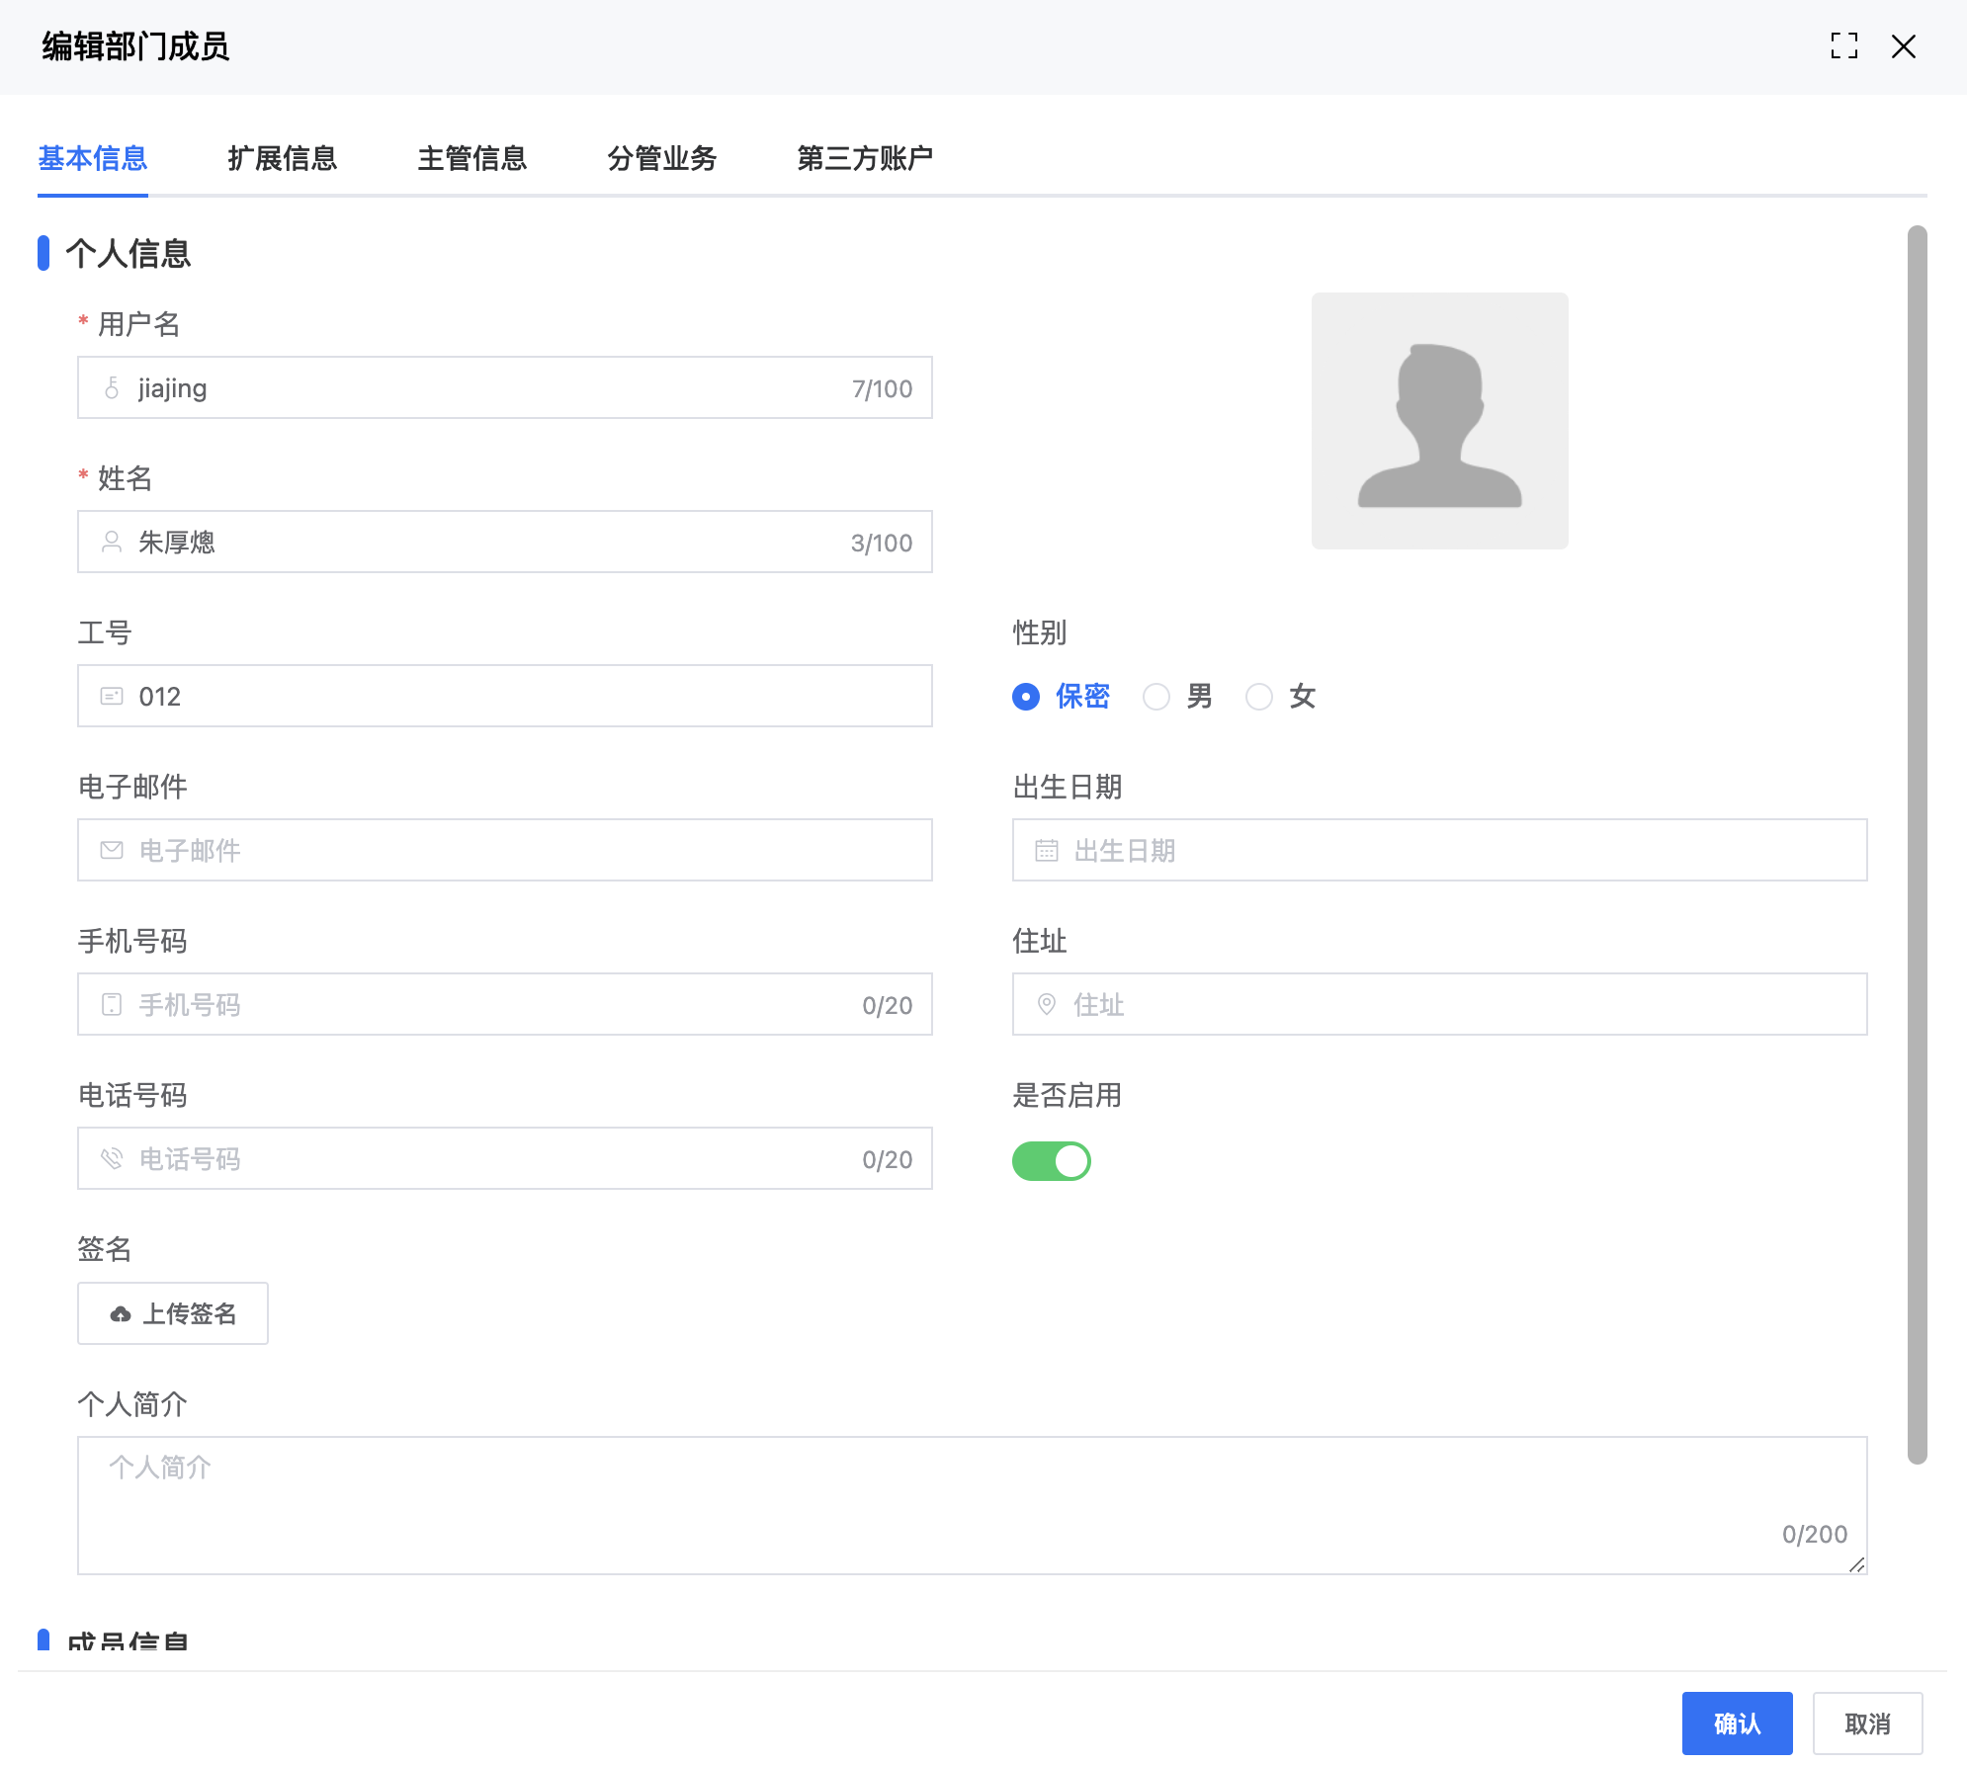Close the 编辑部门成员 dialog
1967x1765 pixels.
click(1903, 46)
